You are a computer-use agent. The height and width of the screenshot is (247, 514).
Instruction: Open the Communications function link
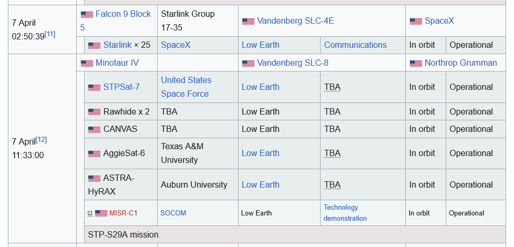pos(355,45)
